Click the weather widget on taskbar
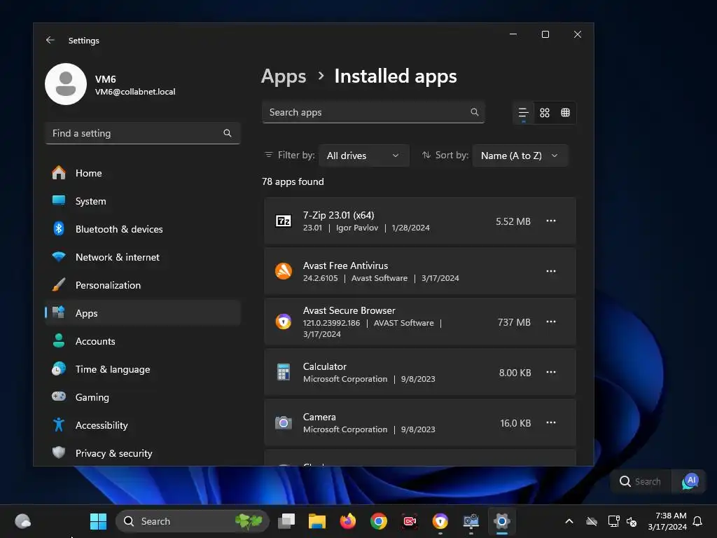Image resolution: width=717 pixels, height=538 pixels. click(x=23, y=521)
